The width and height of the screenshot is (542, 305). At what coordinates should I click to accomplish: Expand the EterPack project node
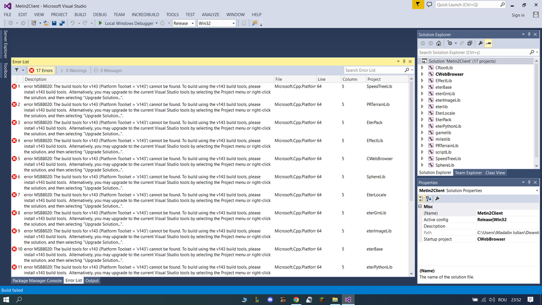point(422,119)
